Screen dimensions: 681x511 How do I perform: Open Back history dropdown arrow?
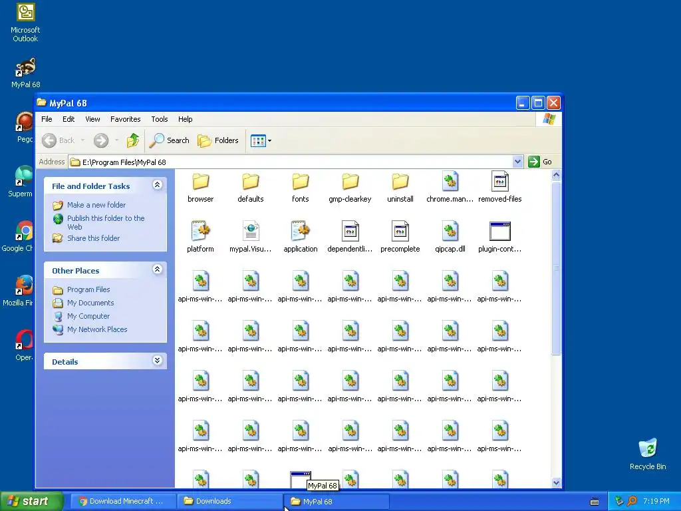[82, 140]
